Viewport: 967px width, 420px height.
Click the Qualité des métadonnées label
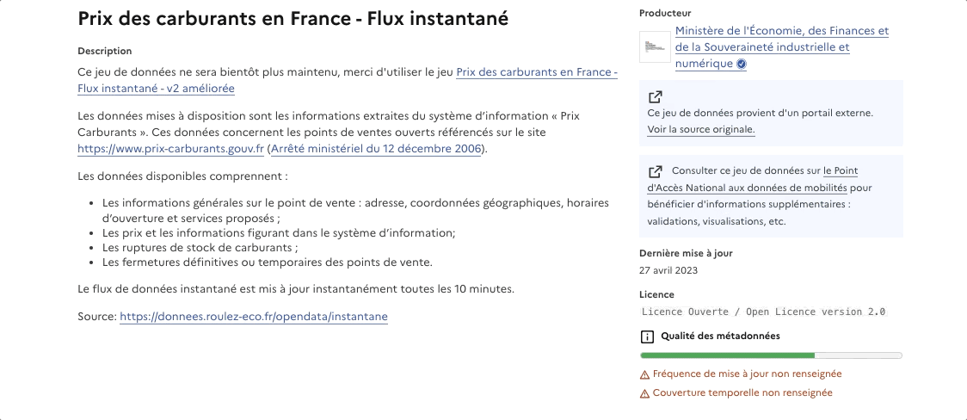point(720,337)
